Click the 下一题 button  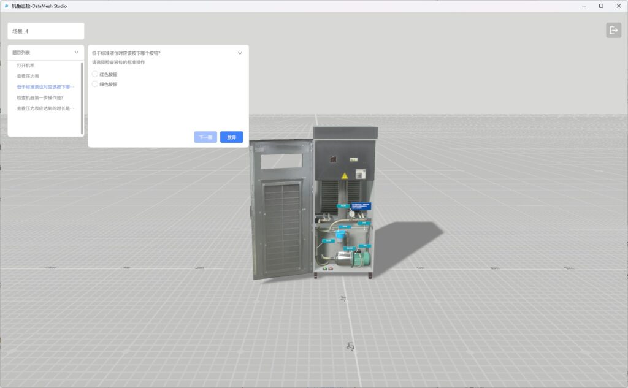(205, 137)
